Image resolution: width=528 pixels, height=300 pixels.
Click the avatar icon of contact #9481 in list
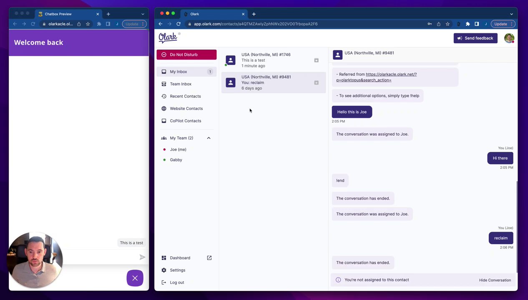pyautogui.click(x=231, y=82)
